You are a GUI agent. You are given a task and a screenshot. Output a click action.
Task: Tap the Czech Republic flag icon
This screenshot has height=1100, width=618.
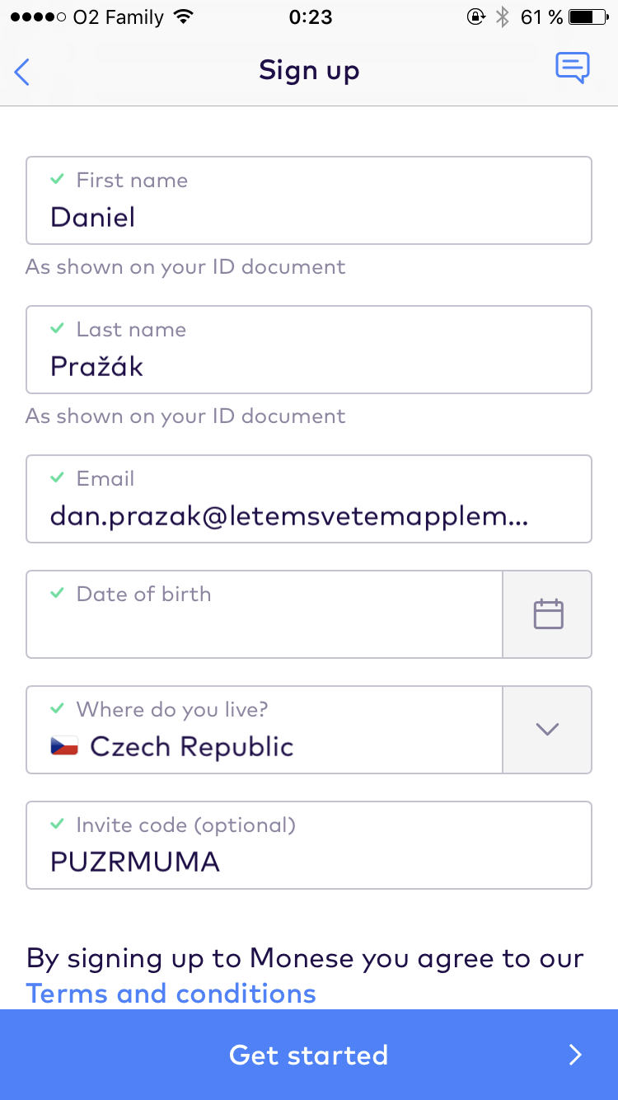pos(64,746)
